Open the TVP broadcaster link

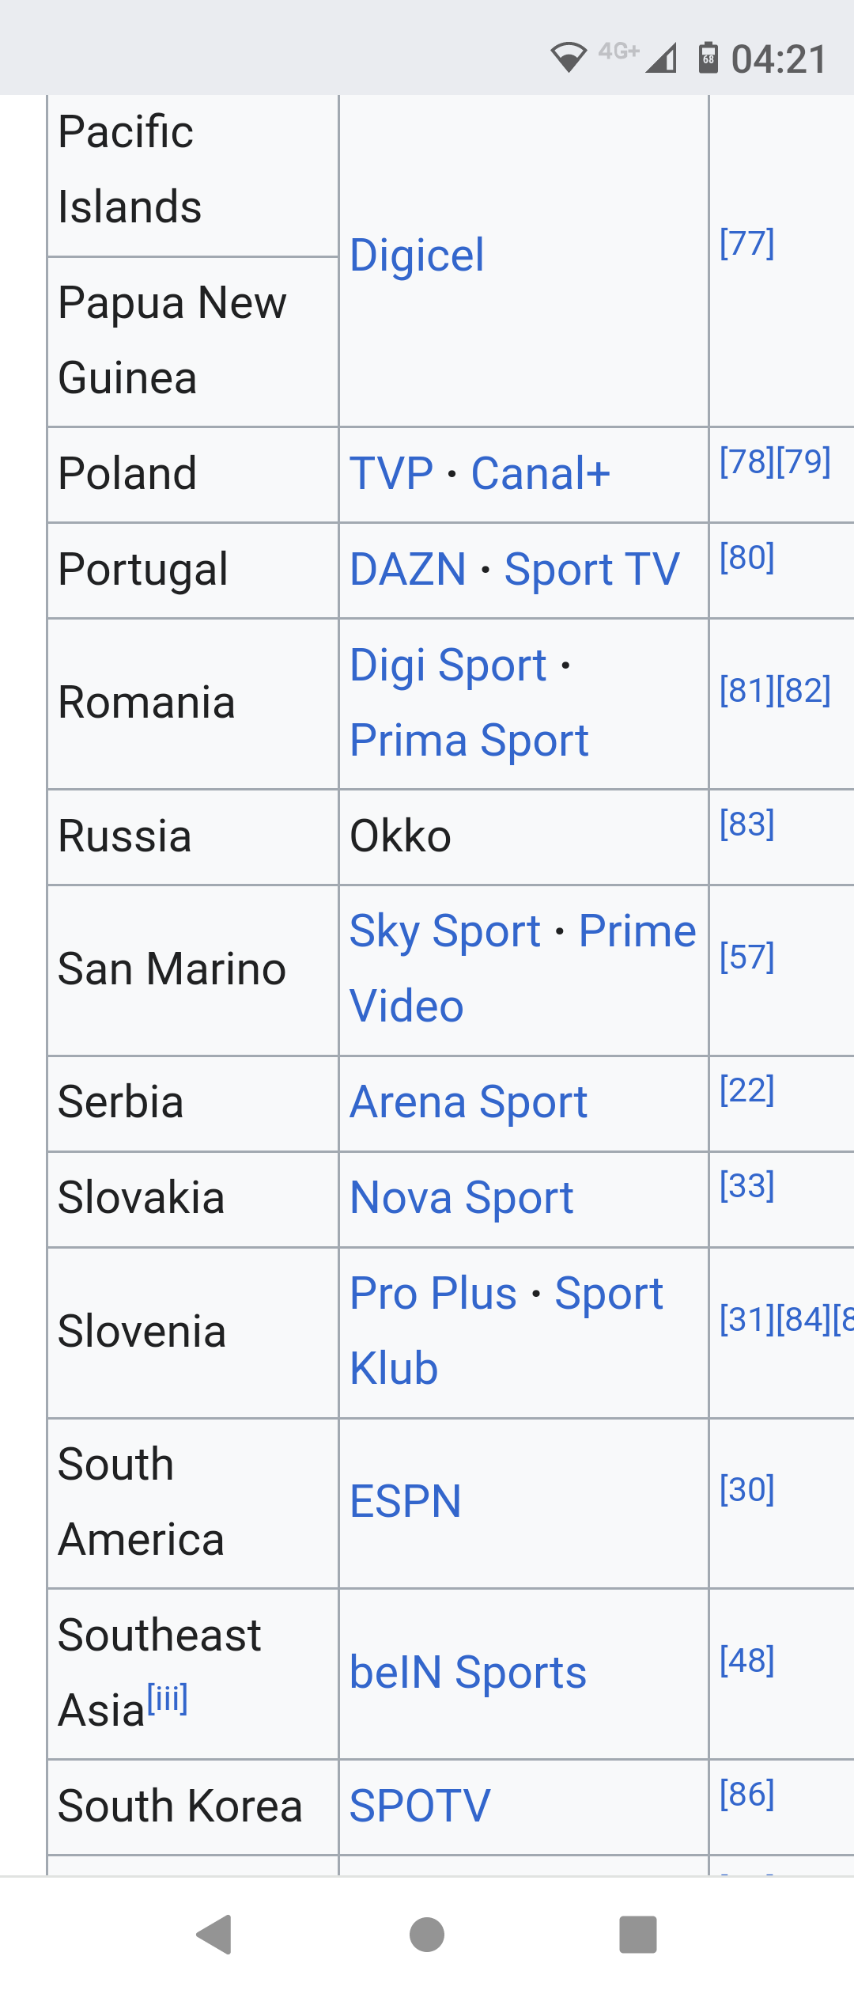click(x=391, y=474)
